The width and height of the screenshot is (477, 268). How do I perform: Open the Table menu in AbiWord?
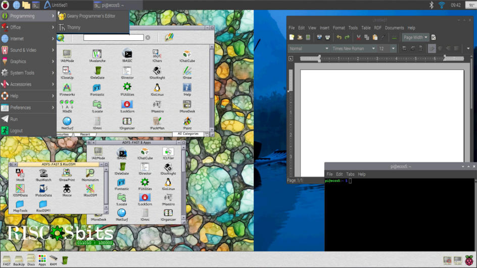(x=366, y=28)
